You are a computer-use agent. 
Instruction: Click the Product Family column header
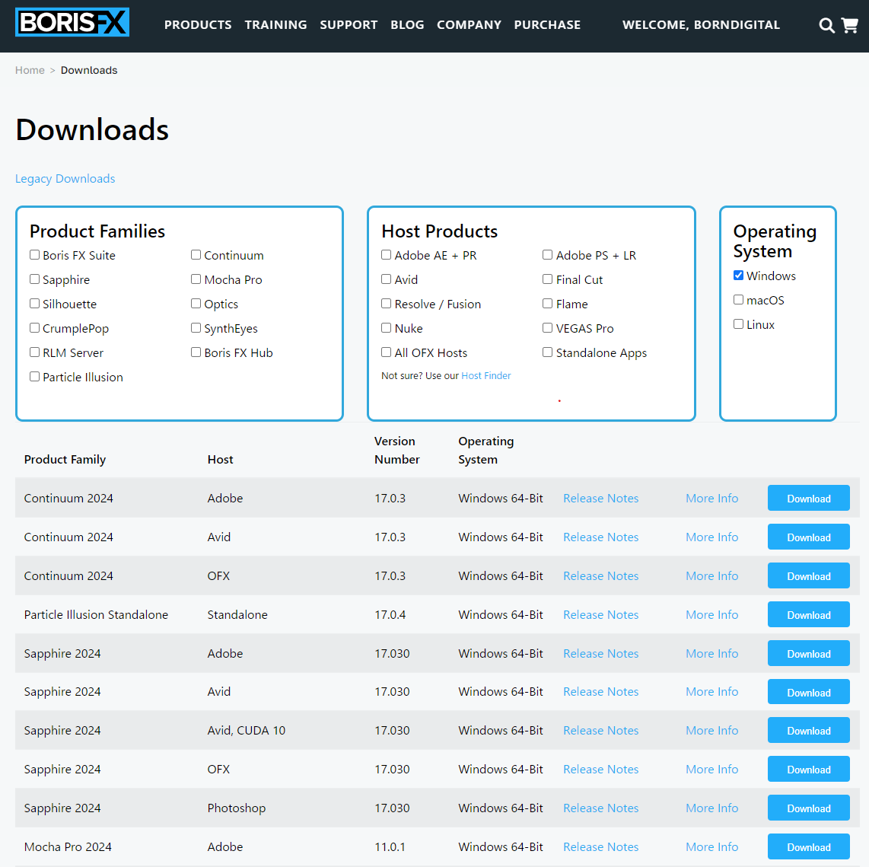point(65,460)
